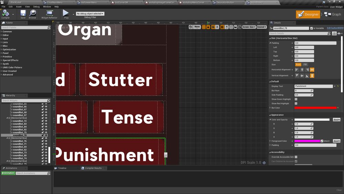This screenshot has width=344, height=194.
Task: Toggle the R respect-locks button in viewport
Action: tap(217, 27)
